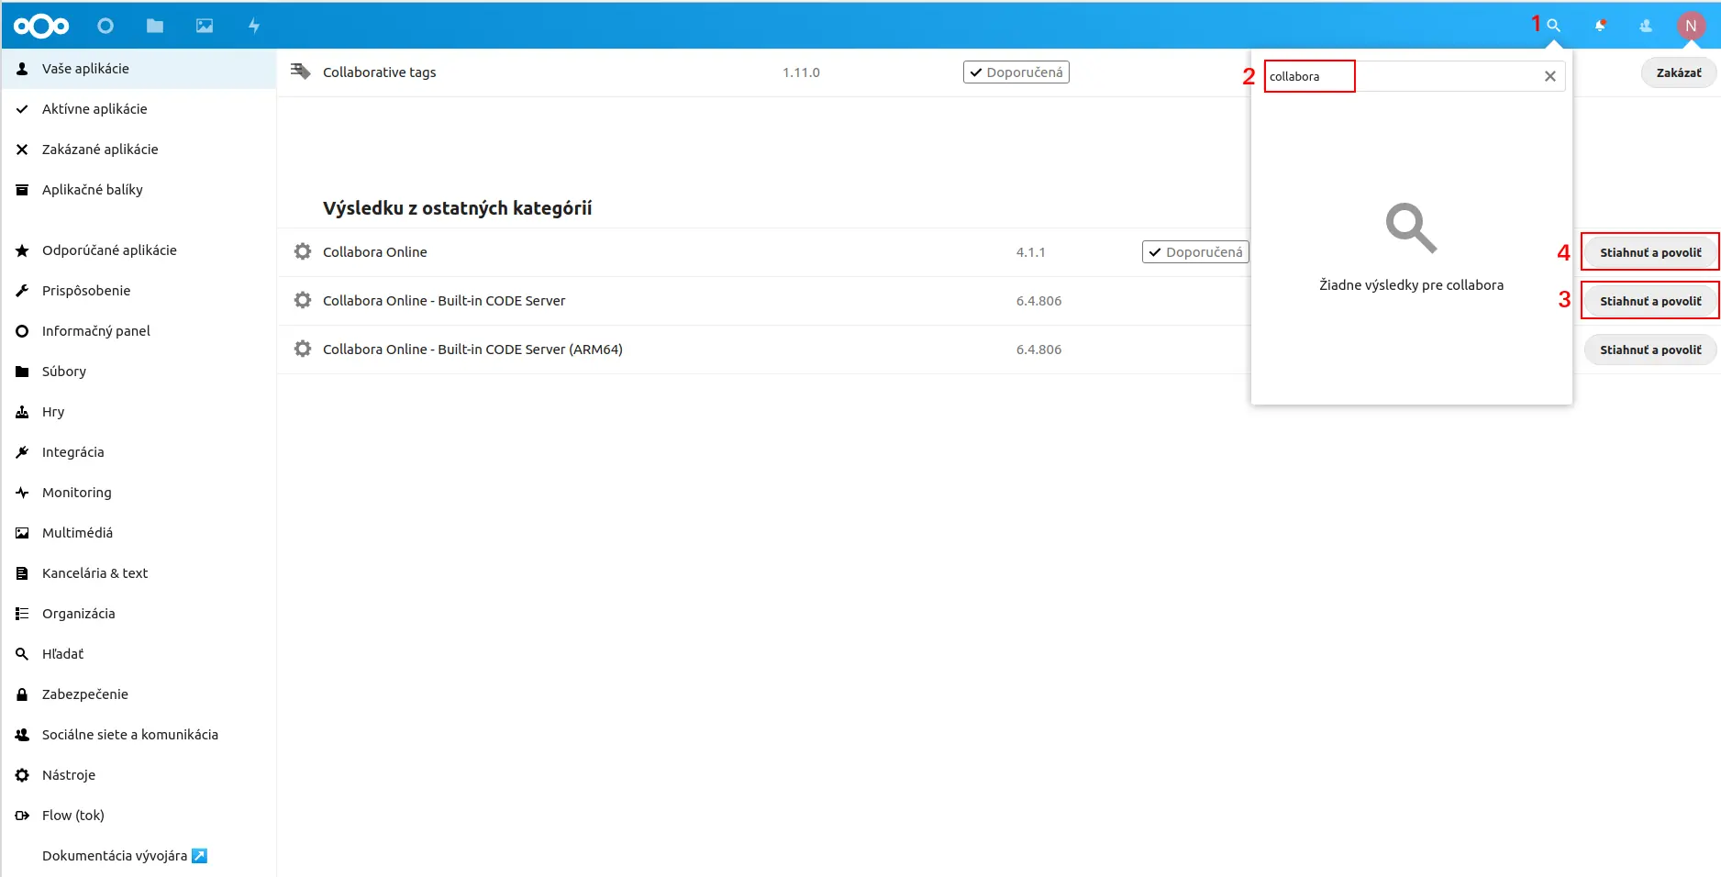Open the user avatar N menu
Viewport: 1721px width, 877px height.
tap(1691, 26)
